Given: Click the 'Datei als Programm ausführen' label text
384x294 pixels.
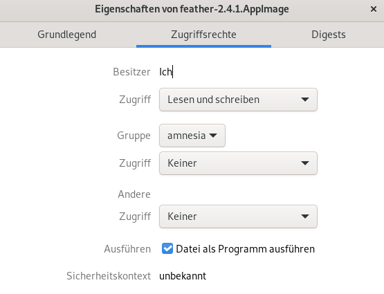Looking at the screenshot, I should [x=245, y=249].
